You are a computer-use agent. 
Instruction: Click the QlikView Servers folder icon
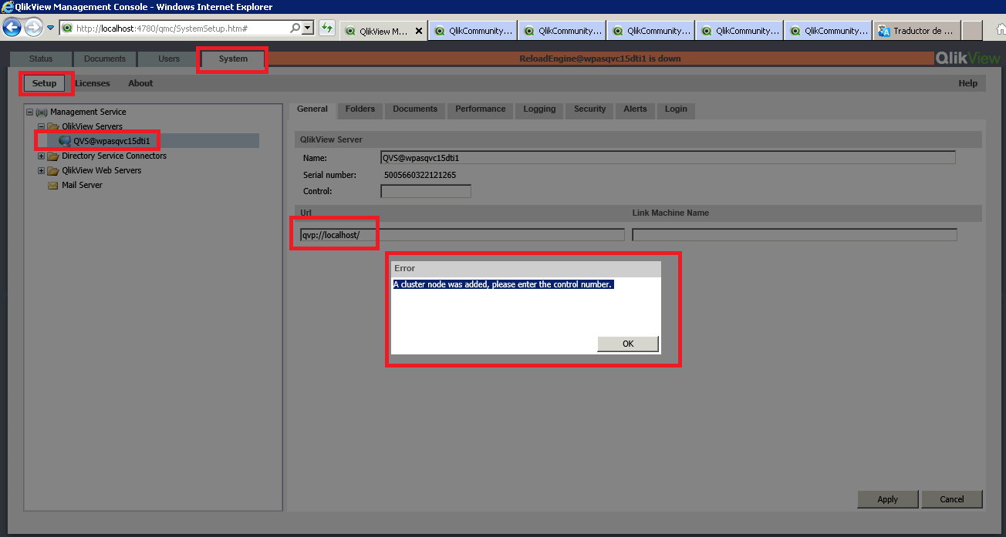[53, 126]
